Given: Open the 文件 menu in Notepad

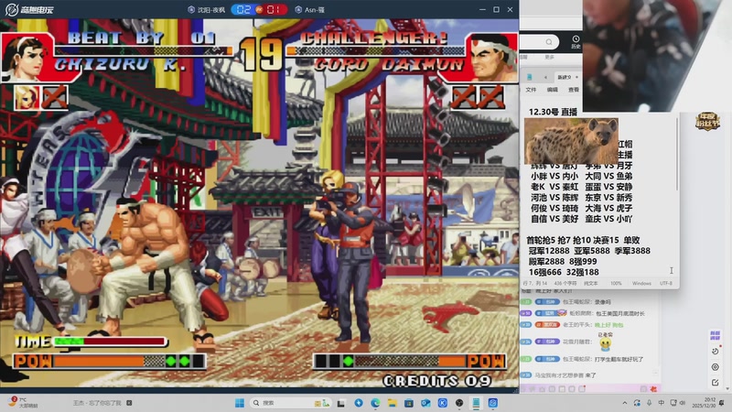Looking at the screenshot, I should point(531,90).
